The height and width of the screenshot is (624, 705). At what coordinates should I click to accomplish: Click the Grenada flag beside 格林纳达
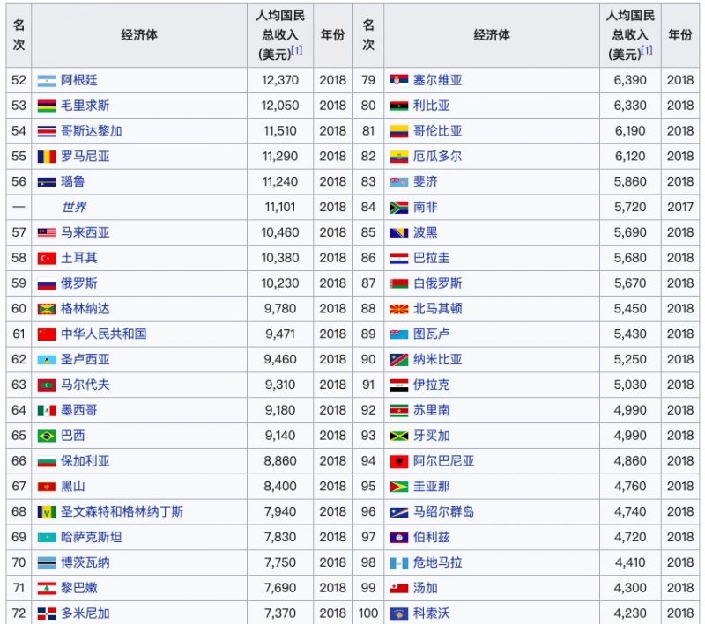47,309
